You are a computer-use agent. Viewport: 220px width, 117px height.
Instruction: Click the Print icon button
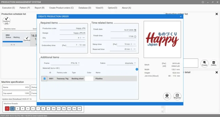coord(167,96)
